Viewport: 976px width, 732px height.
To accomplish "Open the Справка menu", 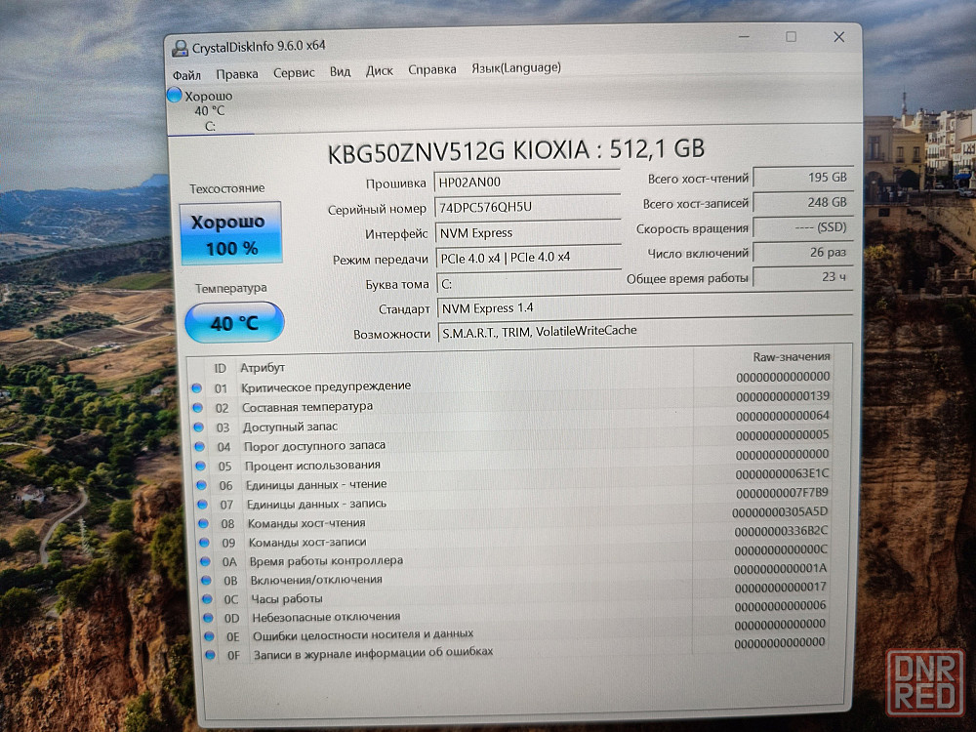I will (432, 69).
